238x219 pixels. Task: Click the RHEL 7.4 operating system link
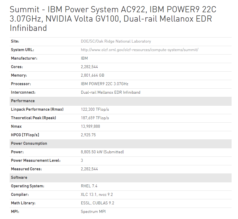[x=89, y=186]
